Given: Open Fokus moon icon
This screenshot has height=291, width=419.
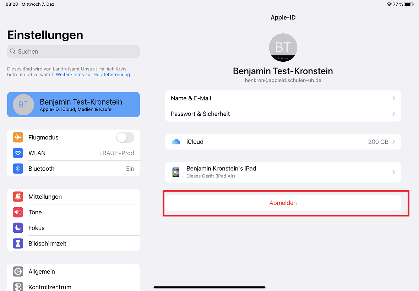Looking at the screenshot, I should pyautogui.click(x=18, y=228).
